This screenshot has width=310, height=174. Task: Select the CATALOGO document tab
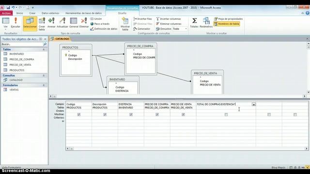point(60,39)
